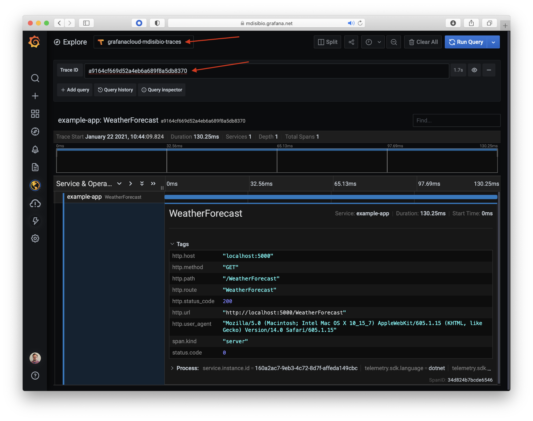The width and height of the screenshot is (533, 421).
Task: Open the Run Query dropdown arrow
Action: click(x=493, y=42)
